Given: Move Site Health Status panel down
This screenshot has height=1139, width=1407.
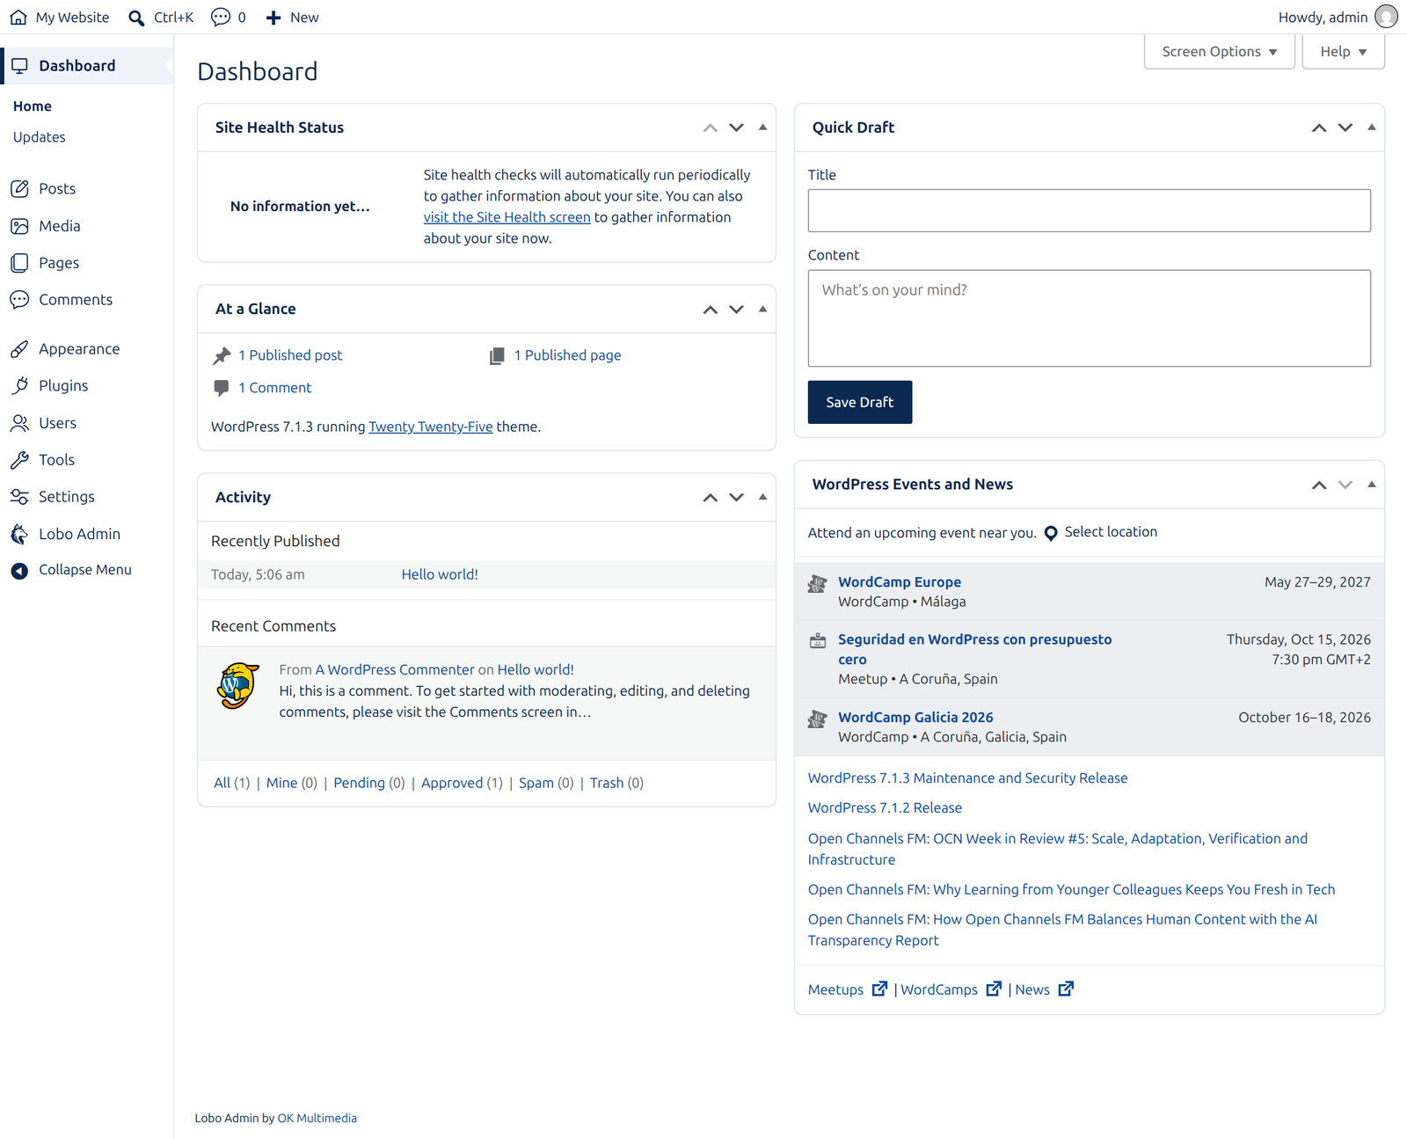Looking at the screenshot, I should pos(736,128).
